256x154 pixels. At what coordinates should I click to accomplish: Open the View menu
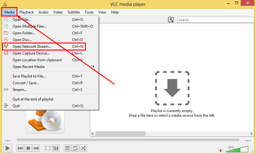click(x=102, y=12)
